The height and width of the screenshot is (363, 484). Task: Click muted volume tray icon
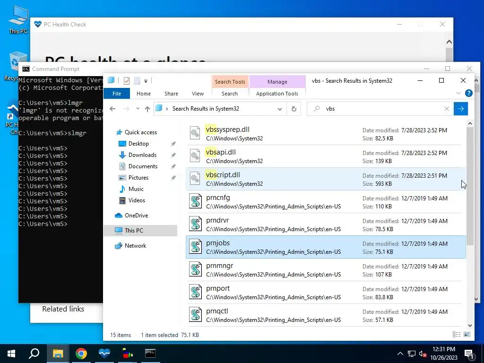click(x=423, y=354)
